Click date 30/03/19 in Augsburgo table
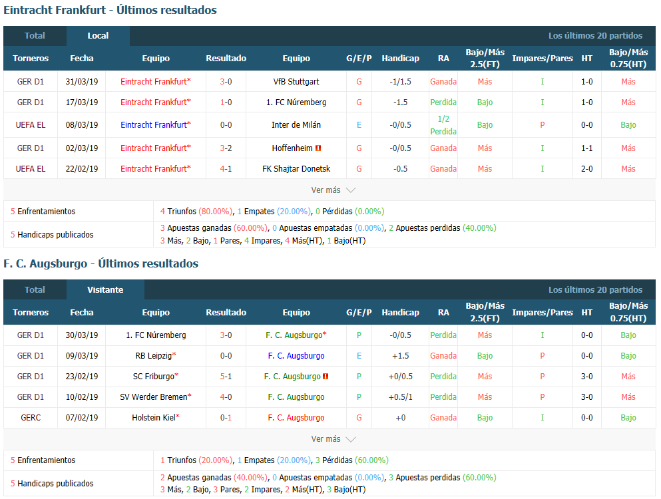The width and height of the screenshot is (661, 499). click(82, 335)
